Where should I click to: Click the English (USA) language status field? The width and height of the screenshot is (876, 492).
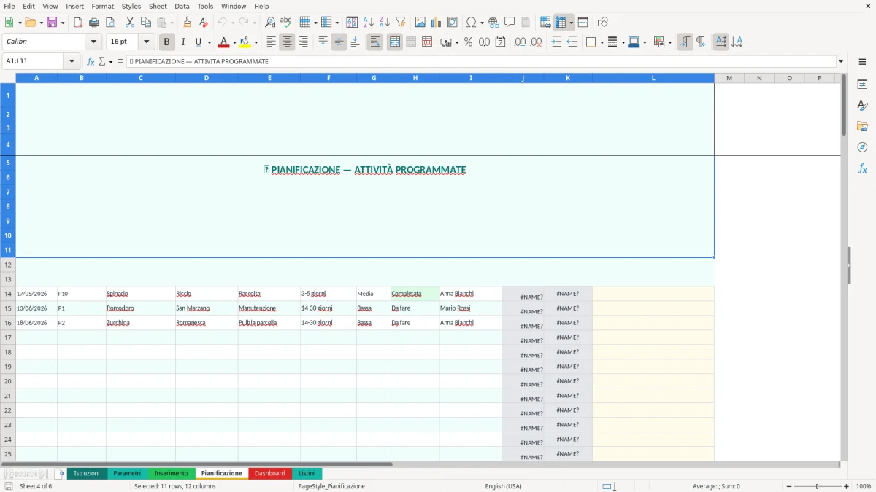[504, 486]
